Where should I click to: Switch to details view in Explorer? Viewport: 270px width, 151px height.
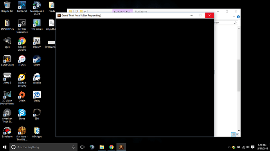tap(233, 134)
